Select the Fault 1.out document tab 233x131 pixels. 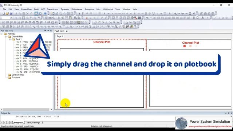click(x=59, y=31)
